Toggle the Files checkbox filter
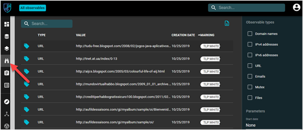The image size is (303, 130). click(x=250, y=98)
